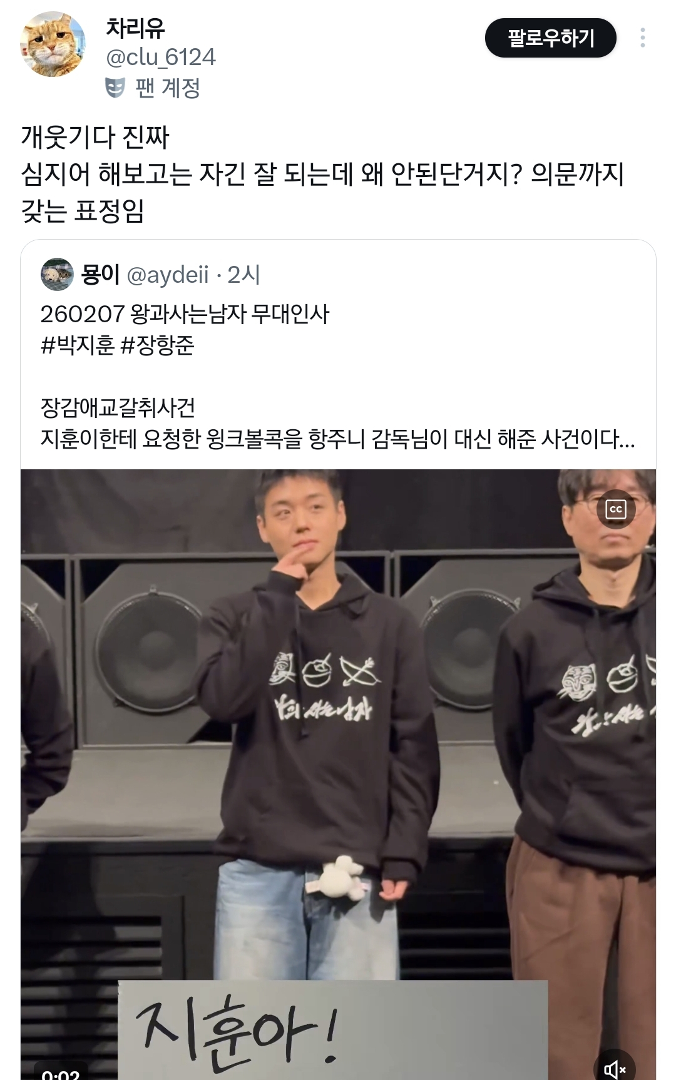This screenshot has width=676, height=1080.
Task: Open the @clu_6124 handle profile
Action: click(x=160, y=57)
